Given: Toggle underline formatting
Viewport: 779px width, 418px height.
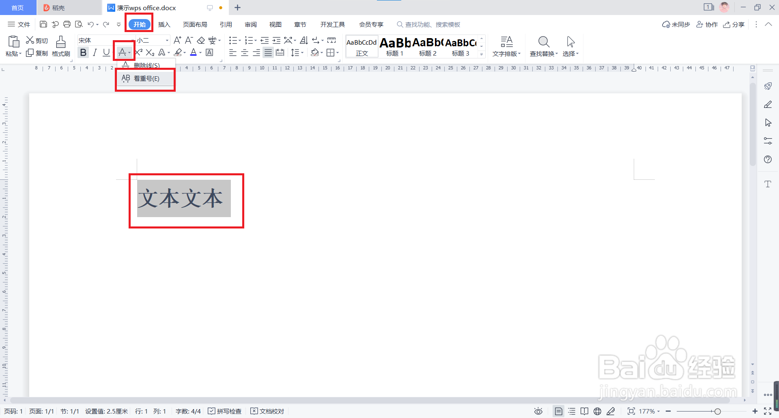Looking at the screenshot, I should point(106,52).
